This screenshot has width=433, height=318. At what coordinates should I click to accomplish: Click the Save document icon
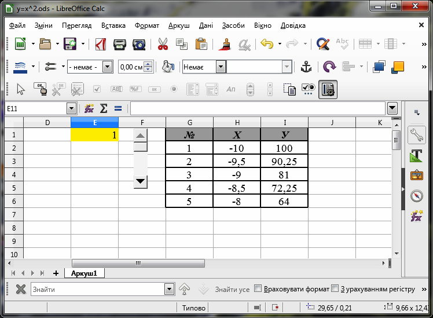coord(70,44)
